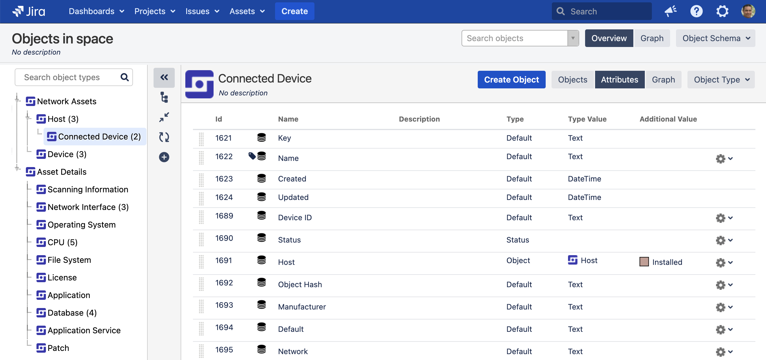Click the collapse-all arrows icon
The height and width of the screenshot is (360, 766).
click(x=164, y=117)
